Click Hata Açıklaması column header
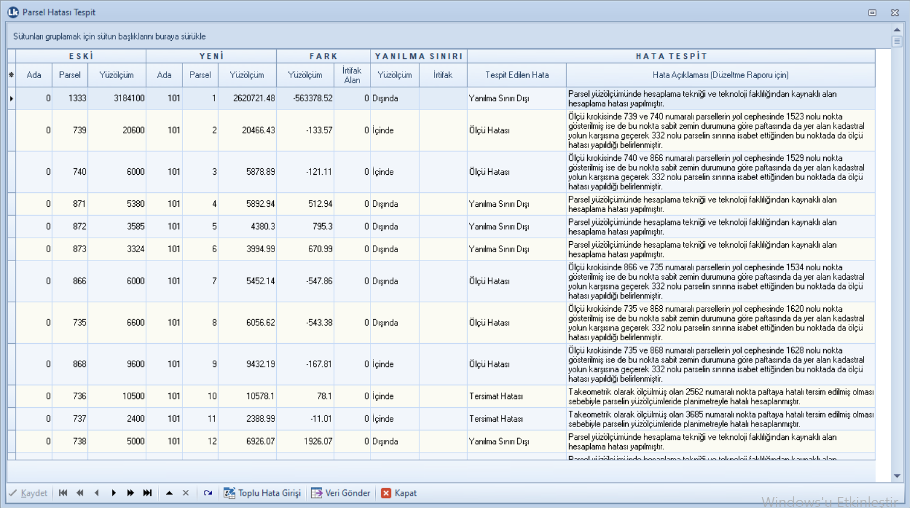Screen dimensions: 910x508 click(721, 75)
